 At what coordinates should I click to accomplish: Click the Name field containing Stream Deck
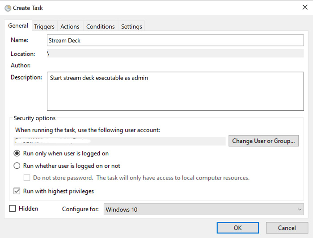click(175, 40)
